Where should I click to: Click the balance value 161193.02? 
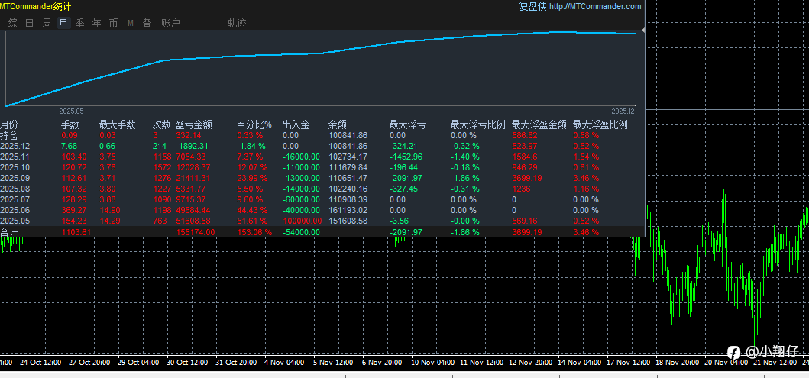(348, 211)
